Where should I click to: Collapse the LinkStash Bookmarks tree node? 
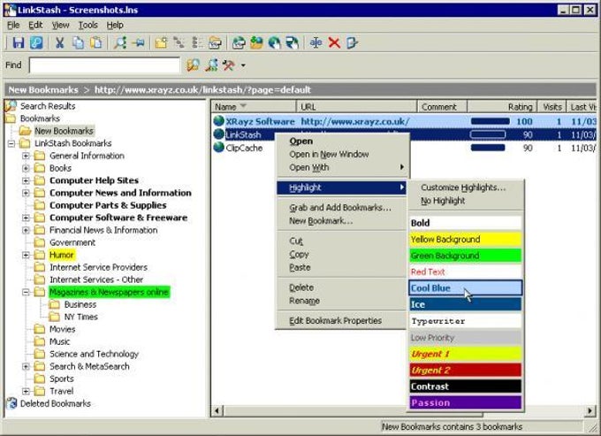11,143
